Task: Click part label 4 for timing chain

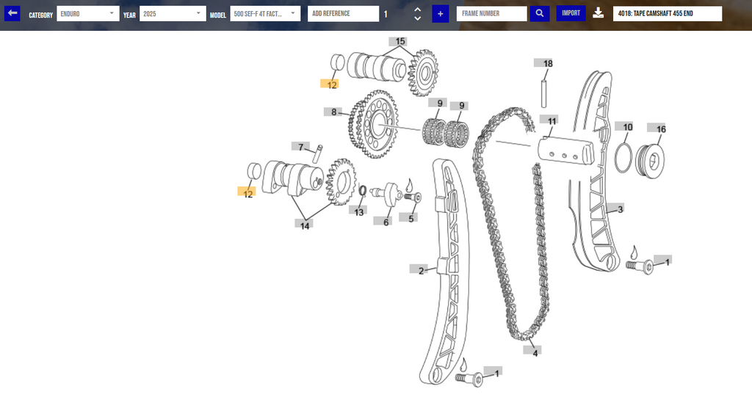Action: coord(535,353)
